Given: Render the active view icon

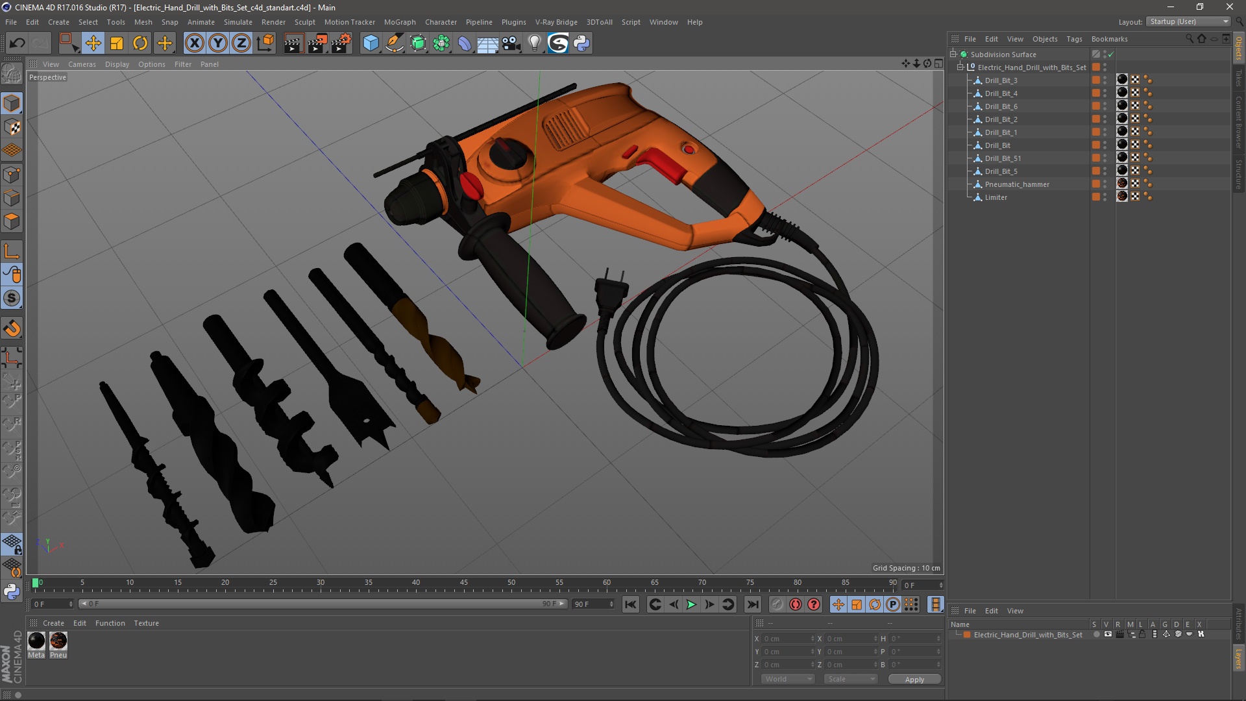Looking at the screenshot, I should tap(293, 43).
